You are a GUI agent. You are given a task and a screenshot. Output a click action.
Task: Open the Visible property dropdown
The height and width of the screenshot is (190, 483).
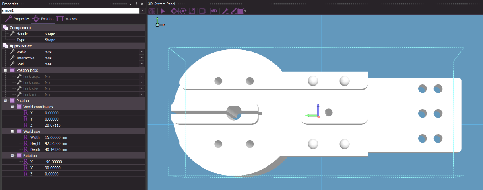[142, 52]
